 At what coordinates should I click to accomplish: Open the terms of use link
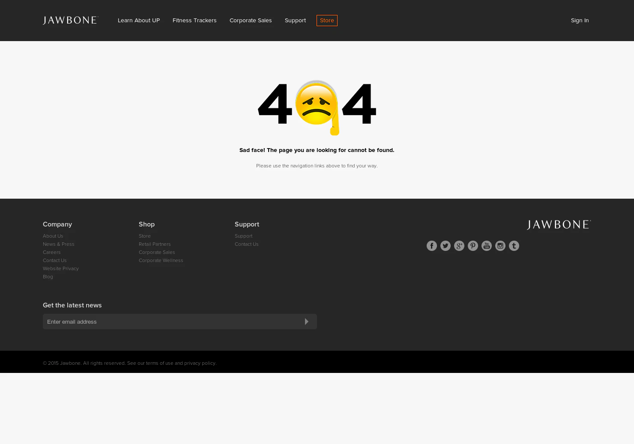(x=159, y=363)
